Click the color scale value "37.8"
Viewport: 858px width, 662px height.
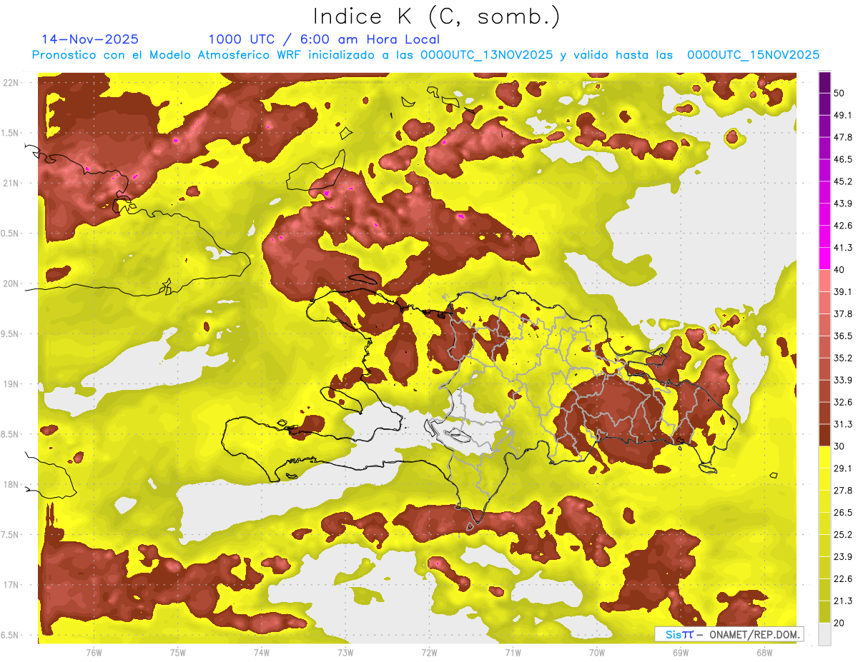click(x=842, y=314)
